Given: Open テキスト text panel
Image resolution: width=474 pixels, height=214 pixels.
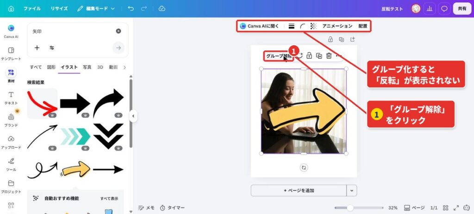Looking at the screenshot, I should 11,98.
